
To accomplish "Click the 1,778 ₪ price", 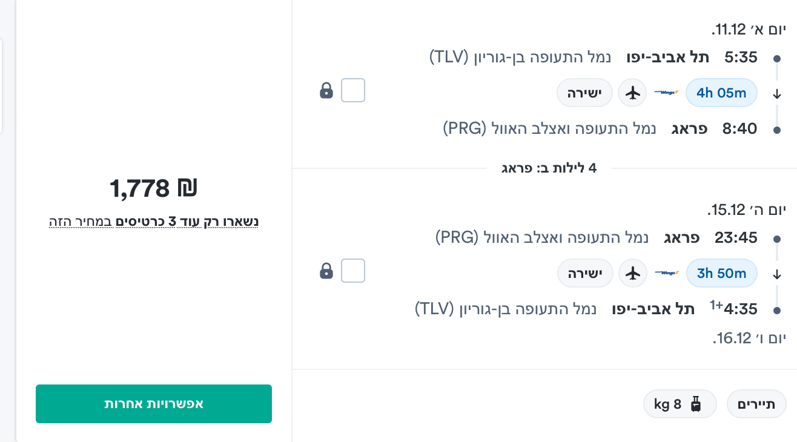I will [154, 189].
